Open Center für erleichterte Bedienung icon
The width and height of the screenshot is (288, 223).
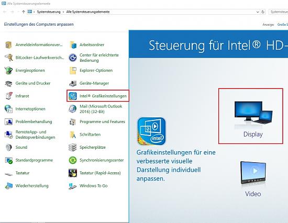[x=73, y=58]
